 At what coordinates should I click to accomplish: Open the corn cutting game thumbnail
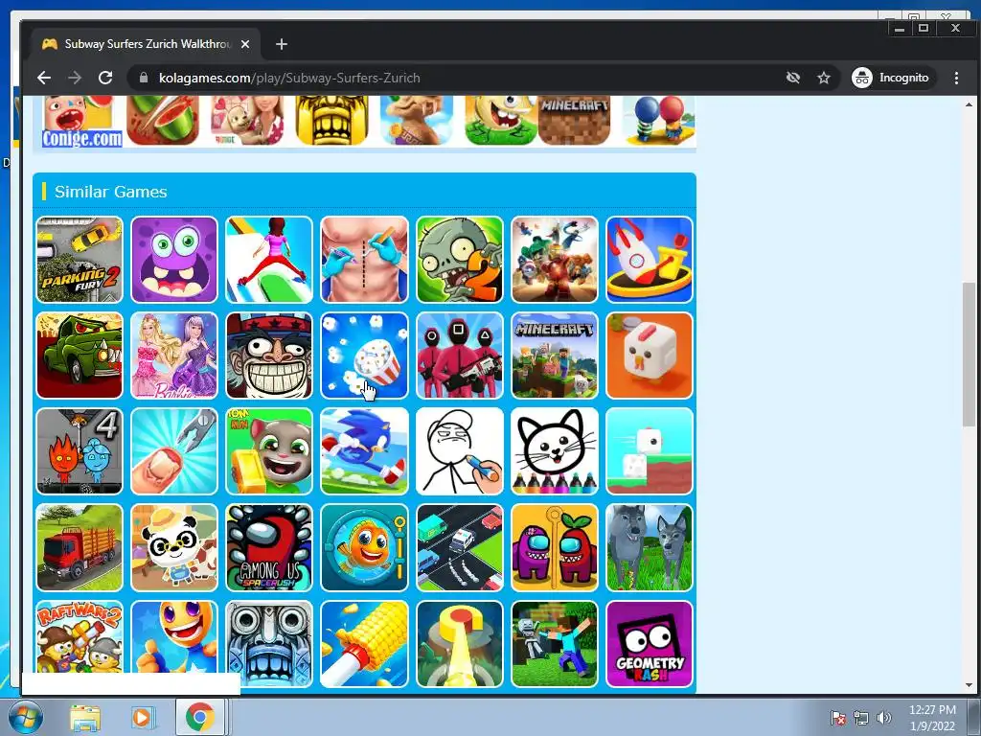(364, 643)
